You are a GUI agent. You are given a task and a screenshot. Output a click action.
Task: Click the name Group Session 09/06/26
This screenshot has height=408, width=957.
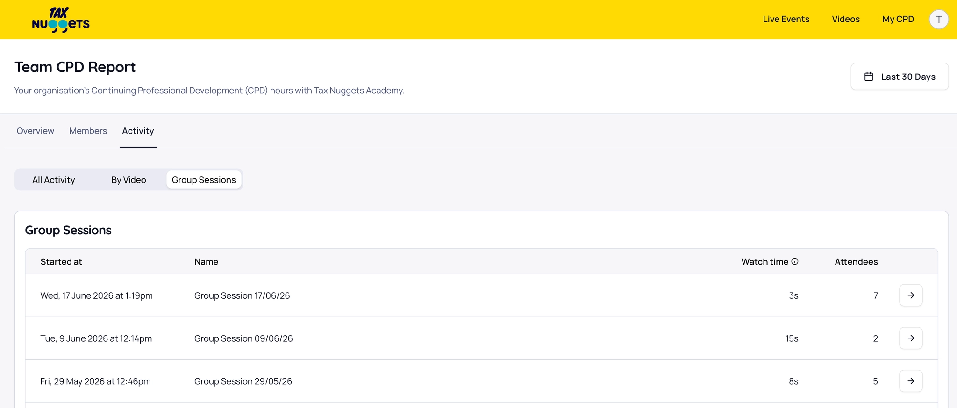coord(243,338)
